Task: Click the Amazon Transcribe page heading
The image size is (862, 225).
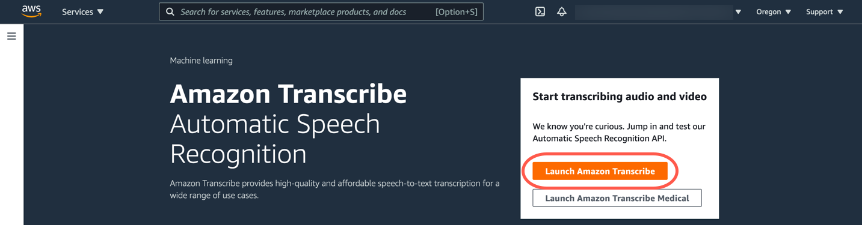Action: coord(288,94)
